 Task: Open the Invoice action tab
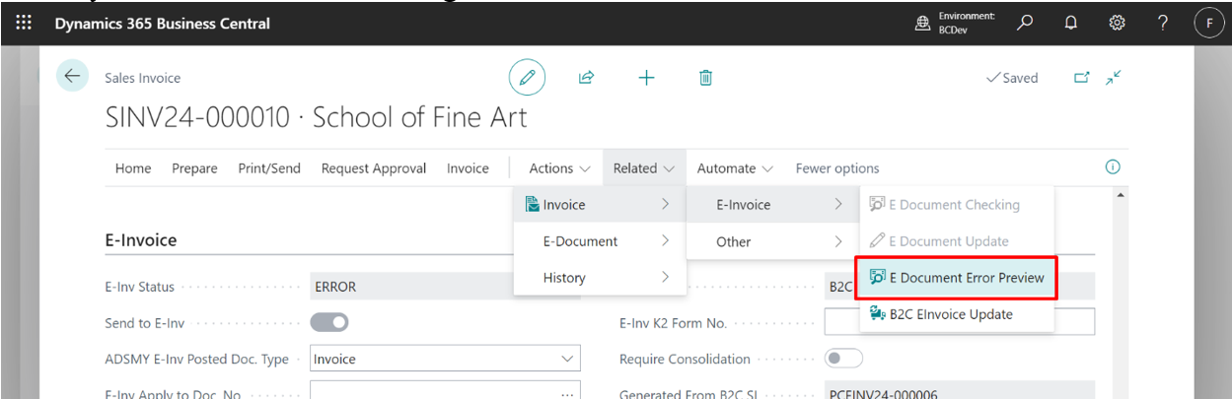point(468,168)
